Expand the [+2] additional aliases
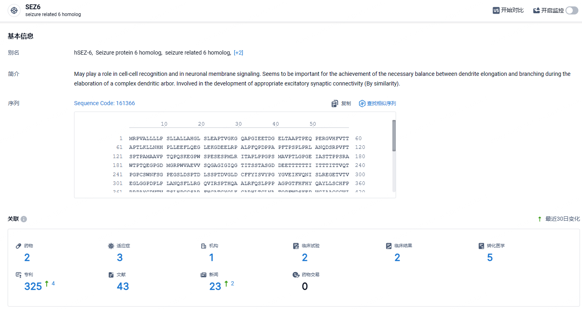 coord(238,53)
